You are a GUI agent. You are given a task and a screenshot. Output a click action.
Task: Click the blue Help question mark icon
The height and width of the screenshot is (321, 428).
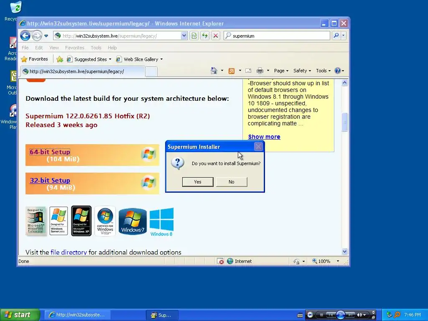pos(338,71)
